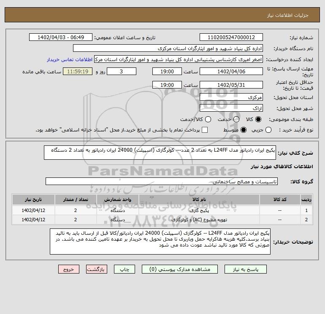Image resolution: width=325 pixels, height=314 pixels.
Task: Click the quantity 2 in پکیج گازی row
Action: pyautogui.click(x=76, y=210)
